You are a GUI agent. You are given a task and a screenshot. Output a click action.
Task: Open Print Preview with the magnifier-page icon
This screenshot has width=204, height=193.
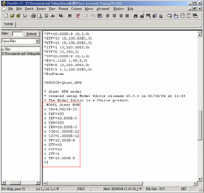[x=40, y=16]
